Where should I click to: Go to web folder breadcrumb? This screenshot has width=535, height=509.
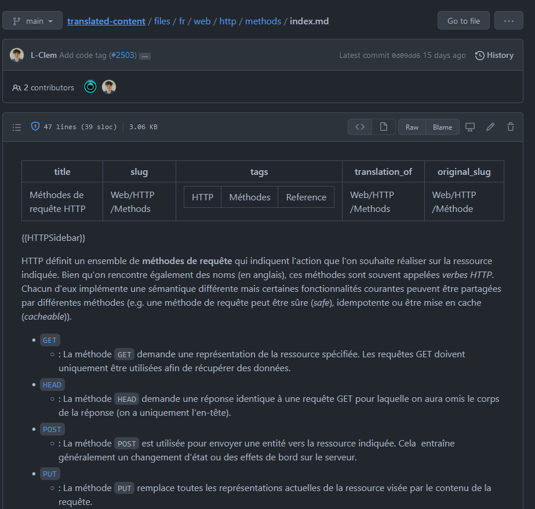tap(202, 21)
